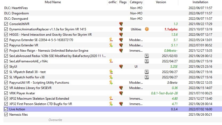222x125 pixels.
Task: Click the 0.84beta- version value
Action: [171, 51]
